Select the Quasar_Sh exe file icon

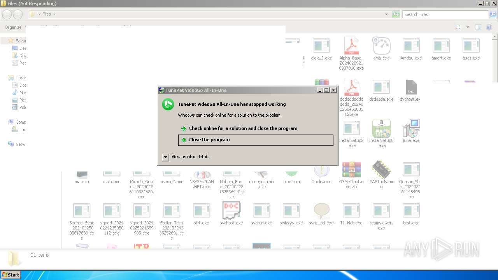point(411,170)
